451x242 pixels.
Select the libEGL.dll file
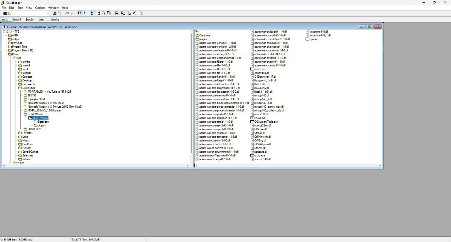click(258, 84)
